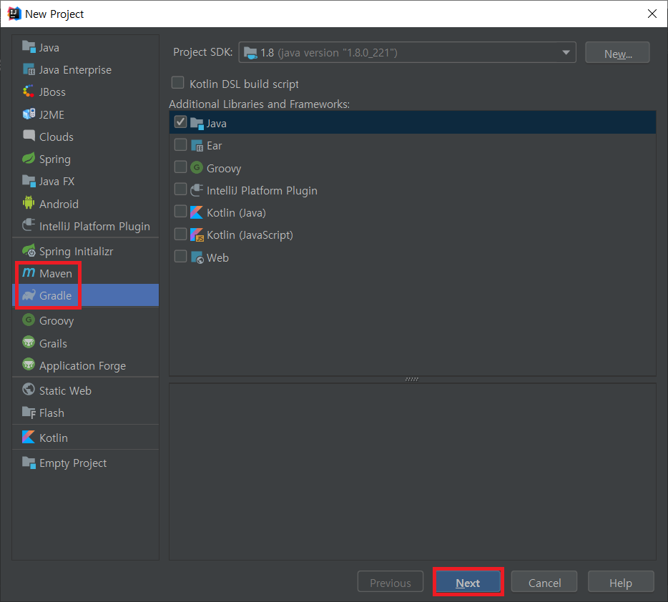Image resolution: width=668 pixels, height=602 pixels.
Task: Check the Ear framework checkbox
Action: click(181, 144)
